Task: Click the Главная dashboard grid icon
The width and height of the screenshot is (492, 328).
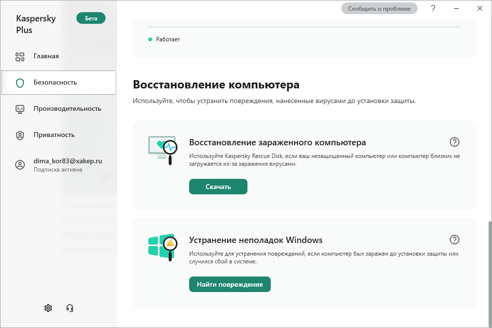Action: pos(20,56)
